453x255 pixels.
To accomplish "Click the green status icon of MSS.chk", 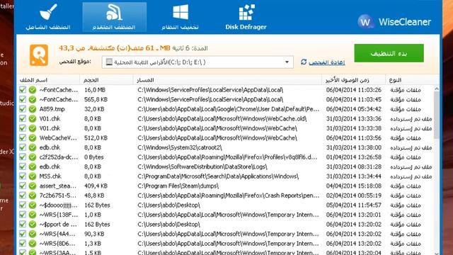I will [33, 176].
